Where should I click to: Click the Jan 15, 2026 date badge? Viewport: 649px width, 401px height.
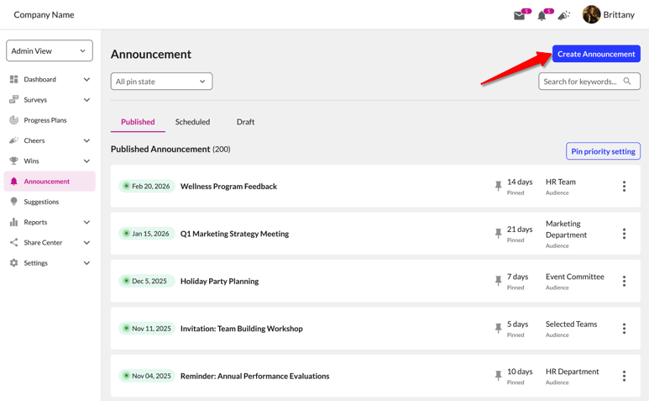coord(146,234)
